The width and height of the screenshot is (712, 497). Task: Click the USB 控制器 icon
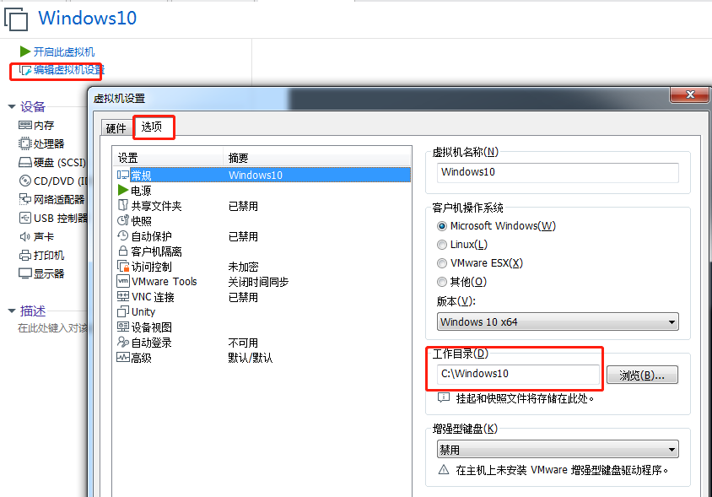click(25, 218)
